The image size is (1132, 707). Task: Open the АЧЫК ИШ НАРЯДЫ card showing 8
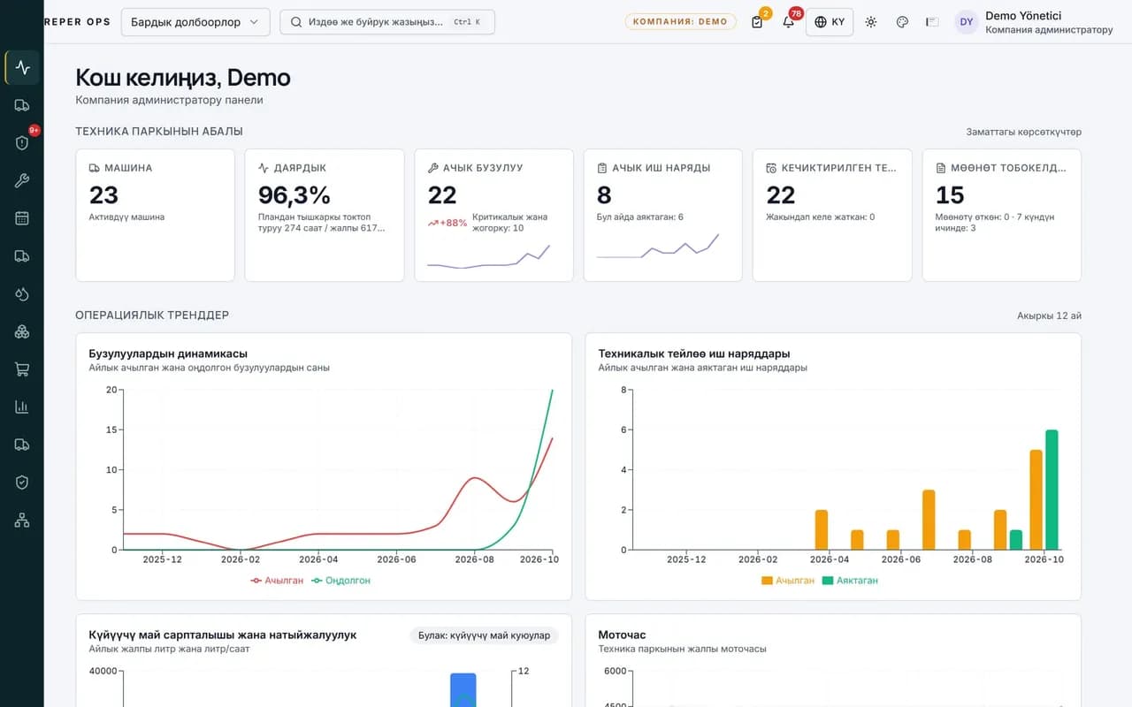(x=663, y=215)
